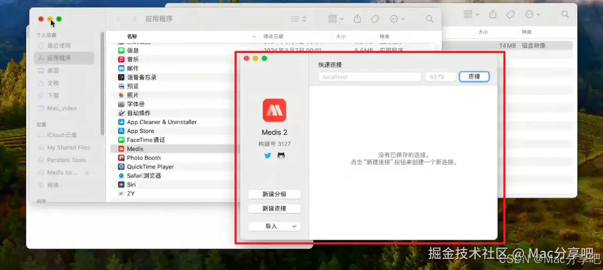Click search magnifier in rear Finder window
This screenshot has height=270, width=603.
(x=565, y=14)
